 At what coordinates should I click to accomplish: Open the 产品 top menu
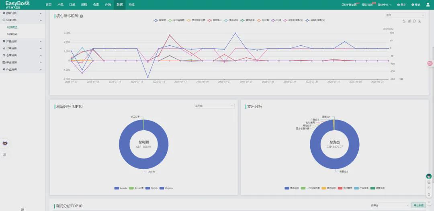coord(60,5)
